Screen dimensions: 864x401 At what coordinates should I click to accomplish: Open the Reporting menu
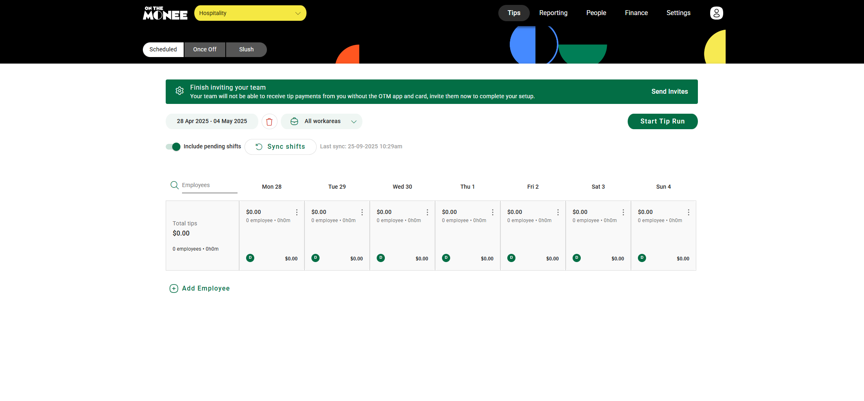pyautogui.click(x=553, y=13)
